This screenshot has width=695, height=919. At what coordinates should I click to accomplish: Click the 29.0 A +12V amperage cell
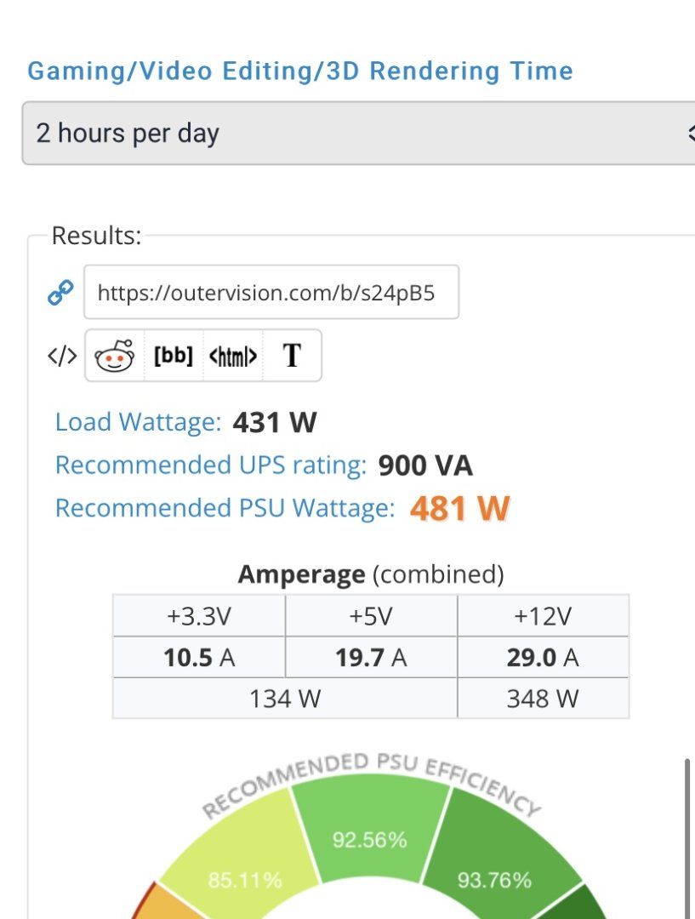click(x=543, y=658)
